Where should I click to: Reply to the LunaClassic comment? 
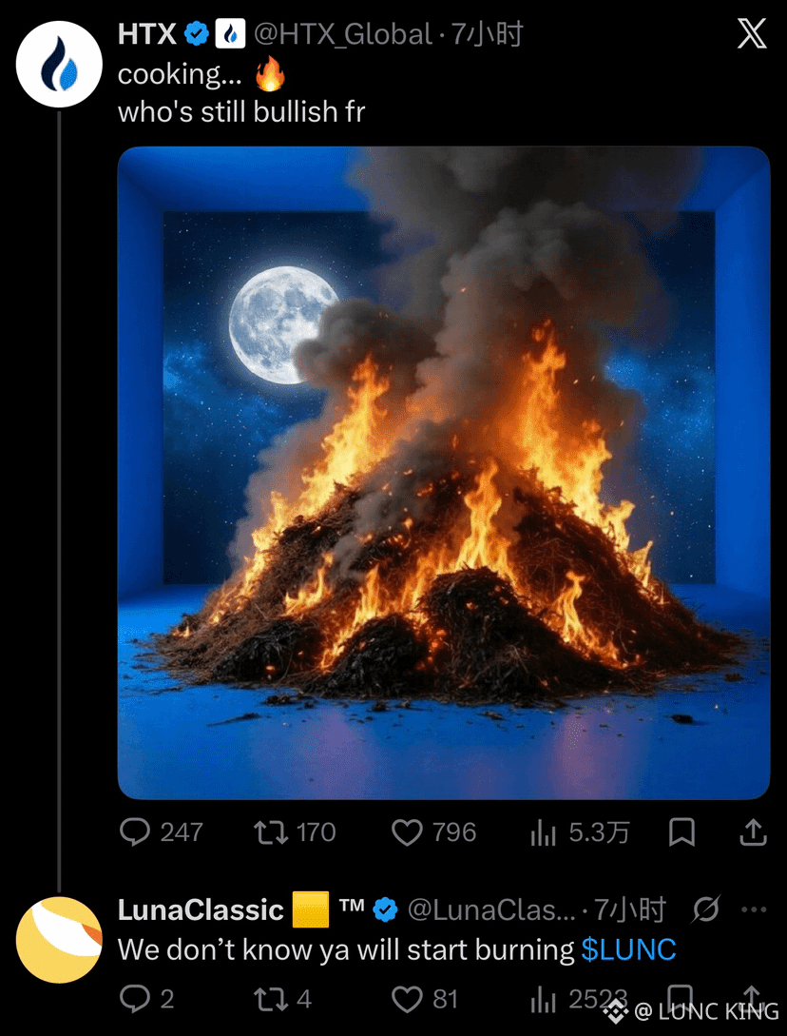pyautogui.click(x=146, y=998)
